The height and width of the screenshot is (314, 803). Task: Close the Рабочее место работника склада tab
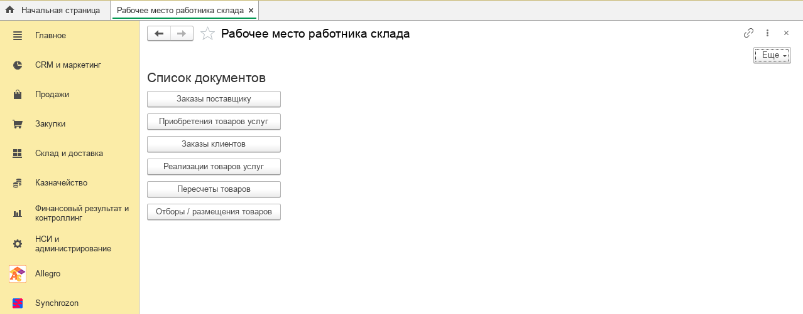(251, 11)
